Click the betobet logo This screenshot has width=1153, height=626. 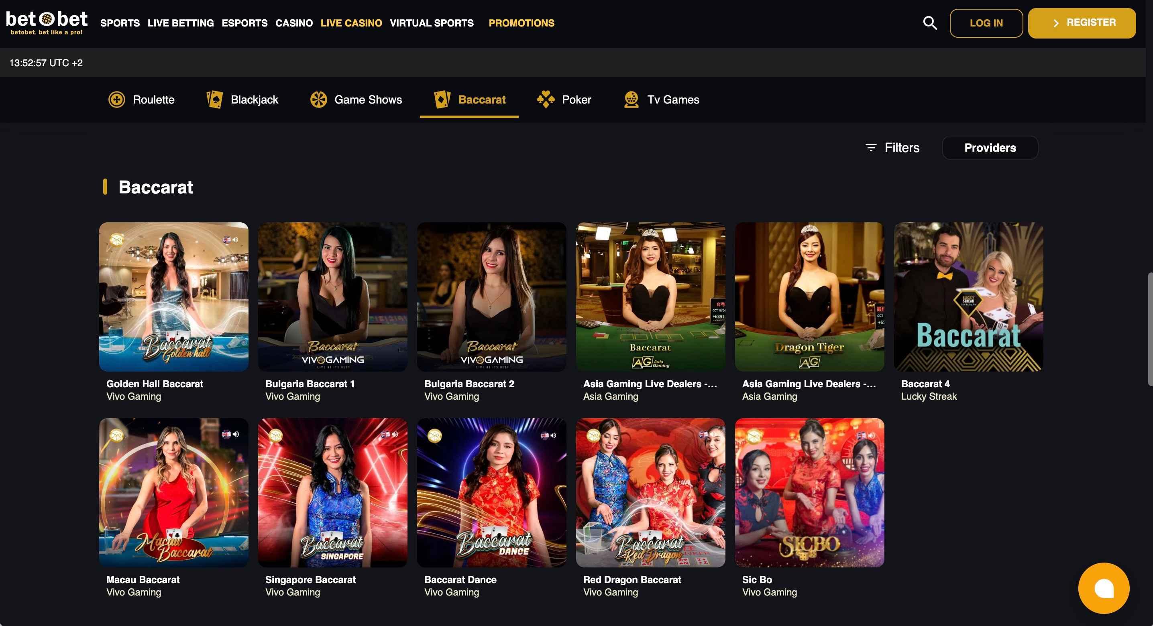[x=47, y=22]
